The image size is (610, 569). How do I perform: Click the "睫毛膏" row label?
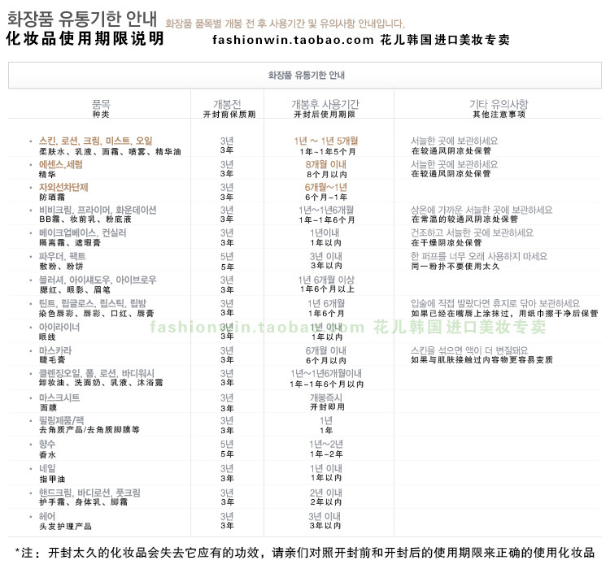click(x=52, y=360)
